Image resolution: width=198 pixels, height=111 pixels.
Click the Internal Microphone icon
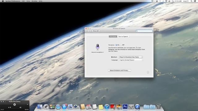[97, 47]
